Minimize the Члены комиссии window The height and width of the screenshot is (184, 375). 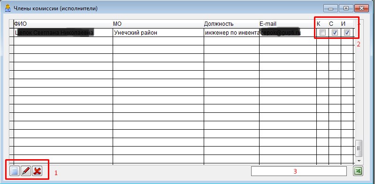pyautogui.click(x=331, y=8)
